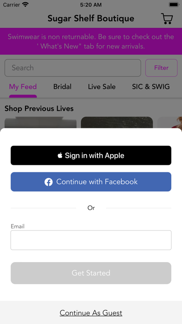The width and height of the screenshot is (182, 324).
Task: Go to the Live Sale tab
Action: 102,87
